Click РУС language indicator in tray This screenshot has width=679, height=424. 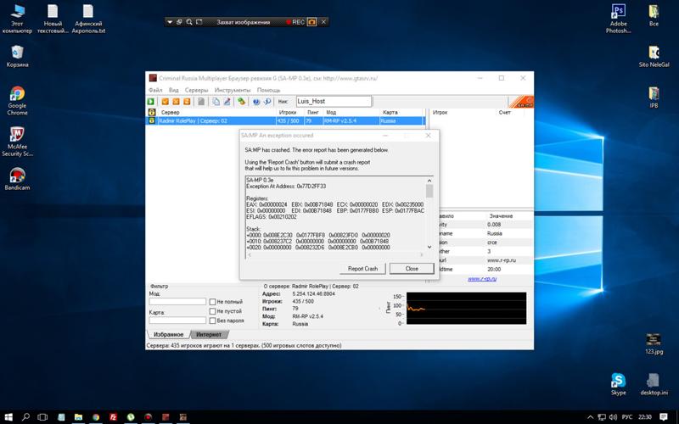pyautogui.click(x=627, y=417)
